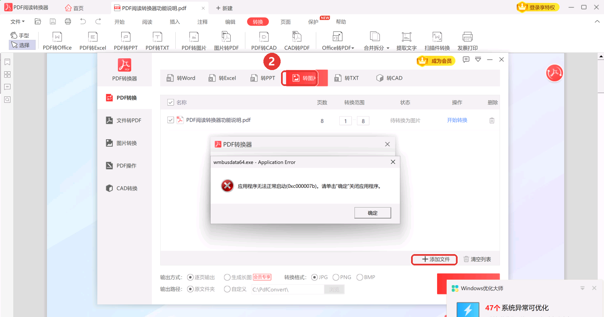Open the feedback chat icon in converter window
The width and height of the screenshot is (604, 317).
tap(466, 60)
